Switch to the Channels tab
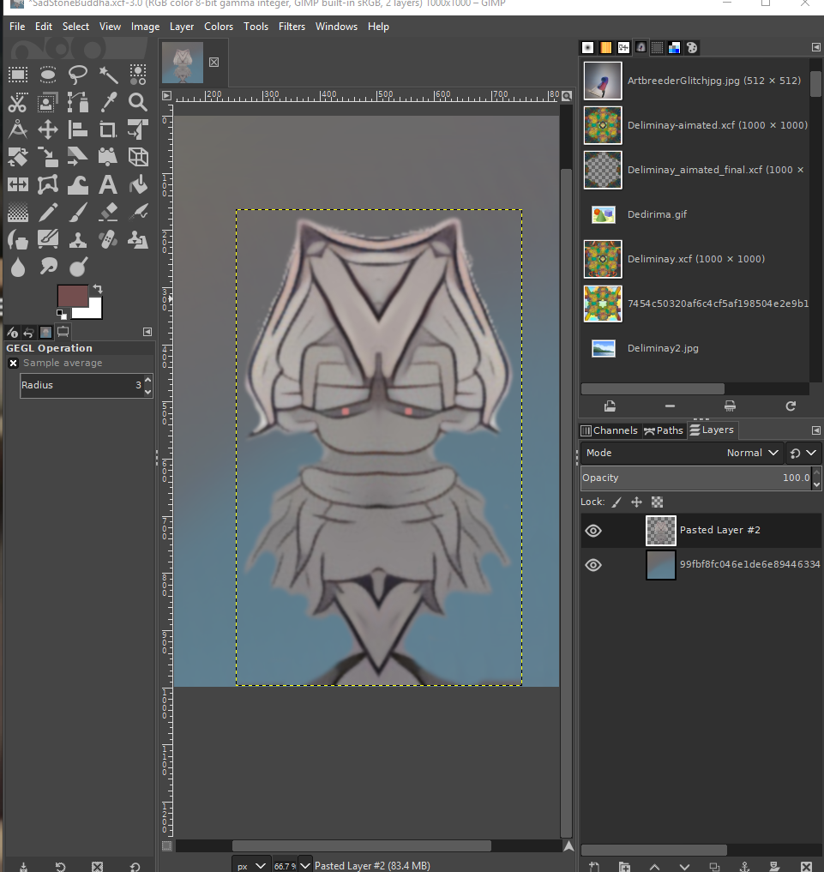 pos(610,430)
